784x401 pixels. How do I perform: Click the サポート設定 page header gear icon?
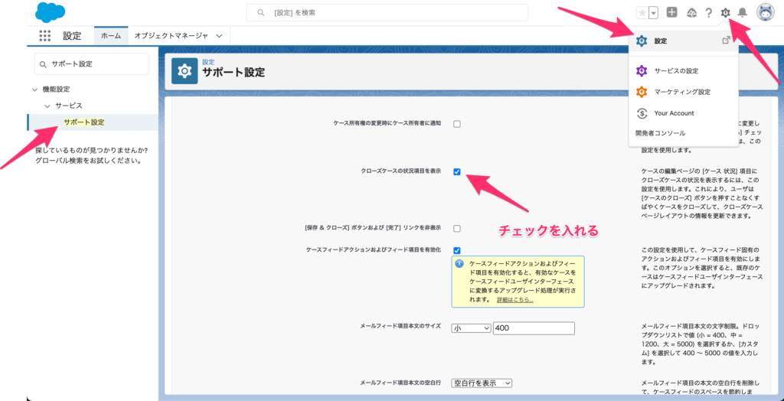point(185,71)
